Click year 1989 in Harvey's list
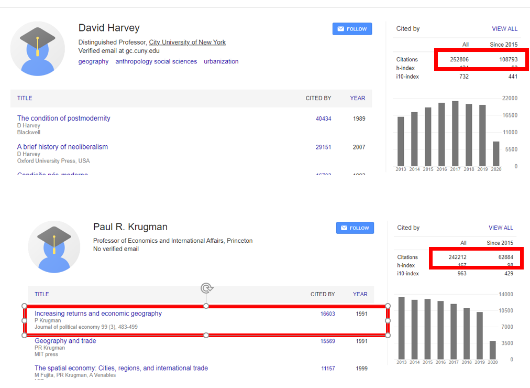The height and width of the screenshot is (388, 530). click(359, 118)
